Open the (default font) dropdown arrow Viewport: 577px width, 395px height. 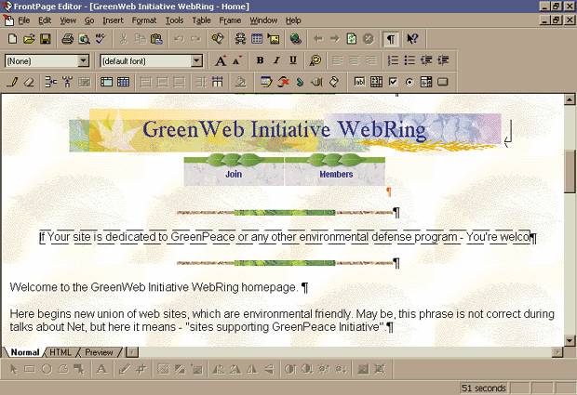197,61
